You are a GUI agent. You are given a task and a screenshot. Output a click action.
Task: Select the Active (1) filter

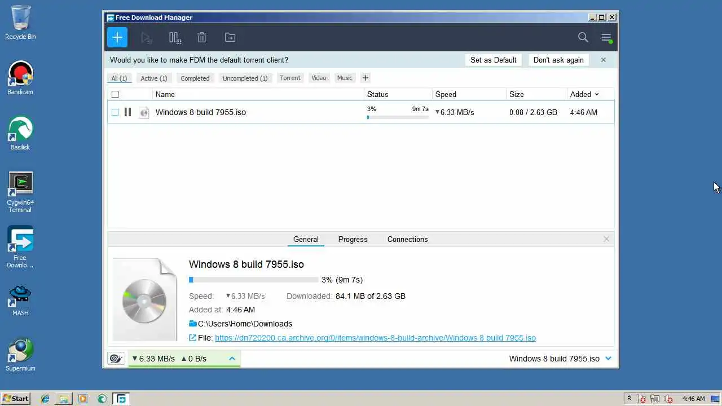[x=154, y=78]
